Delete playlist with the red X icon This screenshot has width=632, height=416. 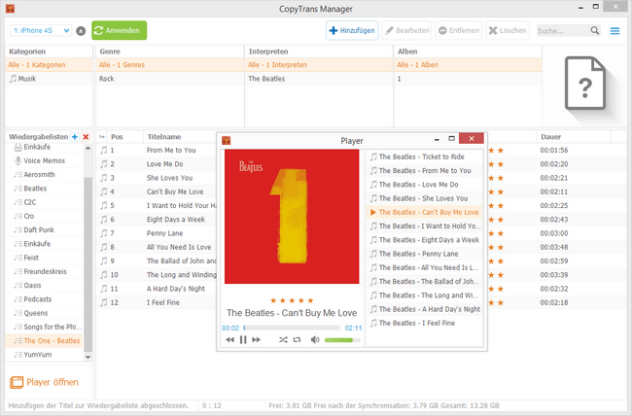click(86, 137)
